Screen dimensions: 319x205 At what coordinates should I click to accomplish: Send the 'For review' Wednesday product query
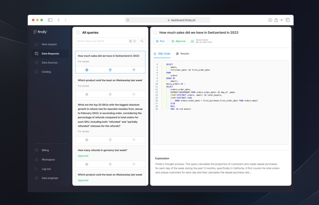point(134,94)
